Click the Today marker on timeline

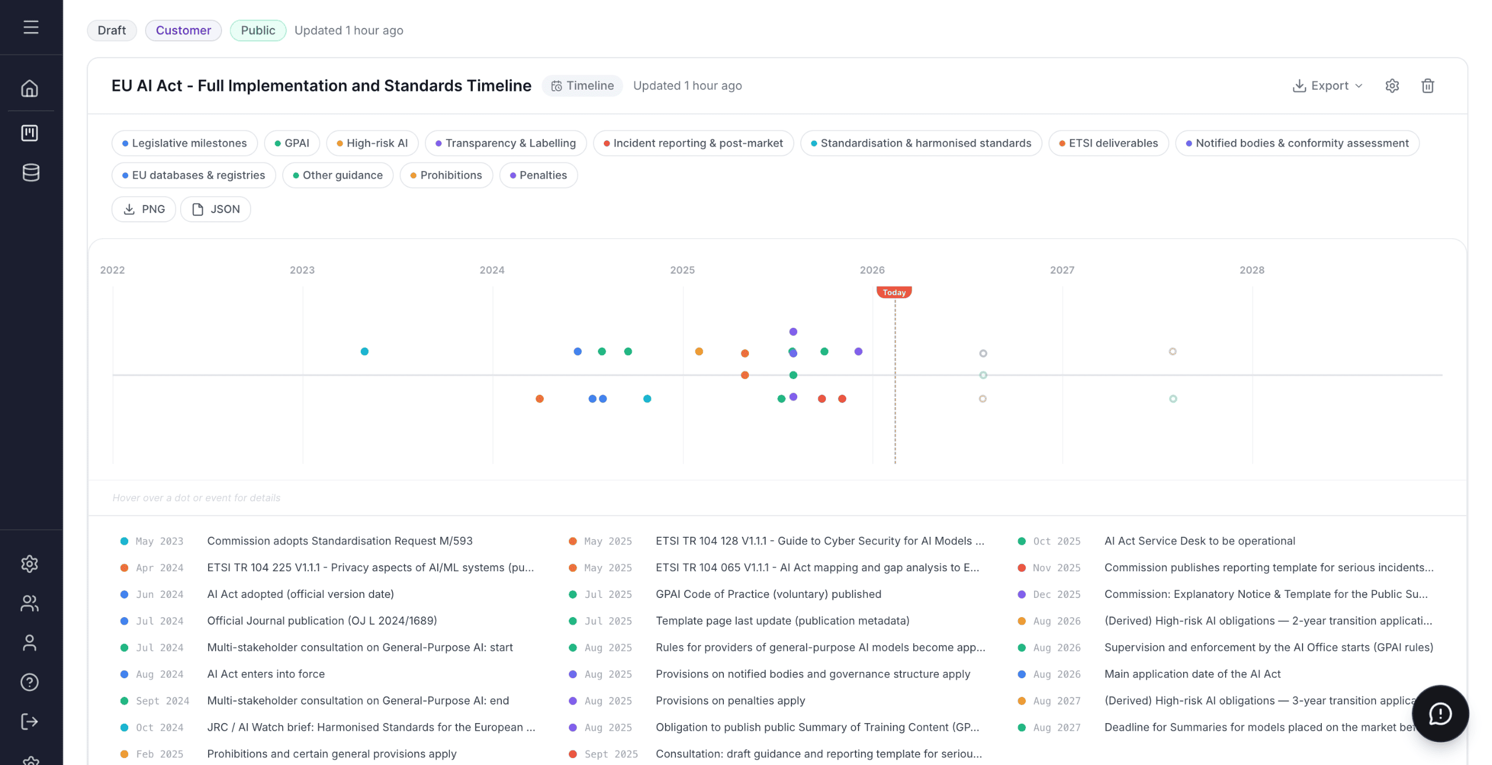(894, 292)
